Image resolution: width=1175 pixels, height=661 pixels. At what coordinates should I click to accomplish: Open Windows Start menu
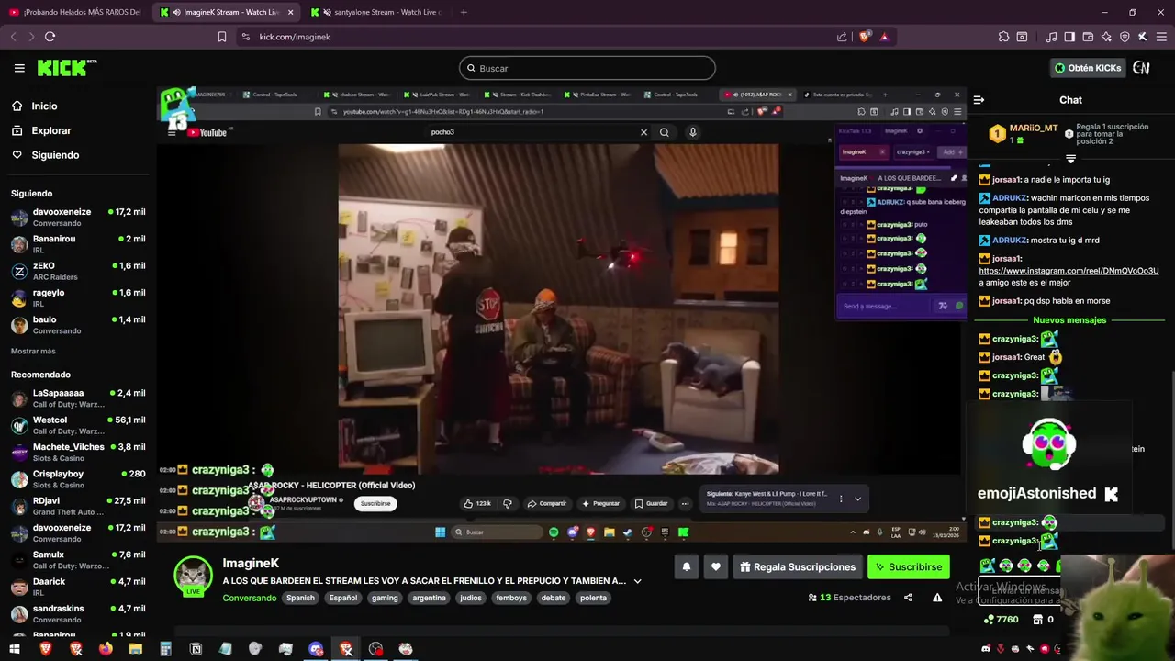click(x=15, y=649)
